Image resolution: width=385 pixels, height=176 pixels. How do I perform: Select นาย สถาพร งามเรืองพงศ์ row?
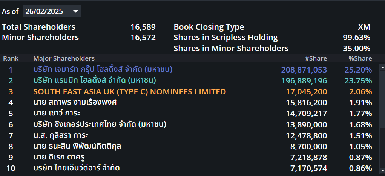(75, 102)
